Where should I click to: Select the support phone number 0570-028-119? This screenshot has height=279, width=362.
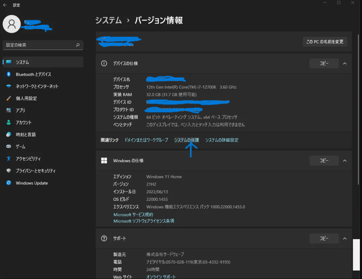[188, 262]
